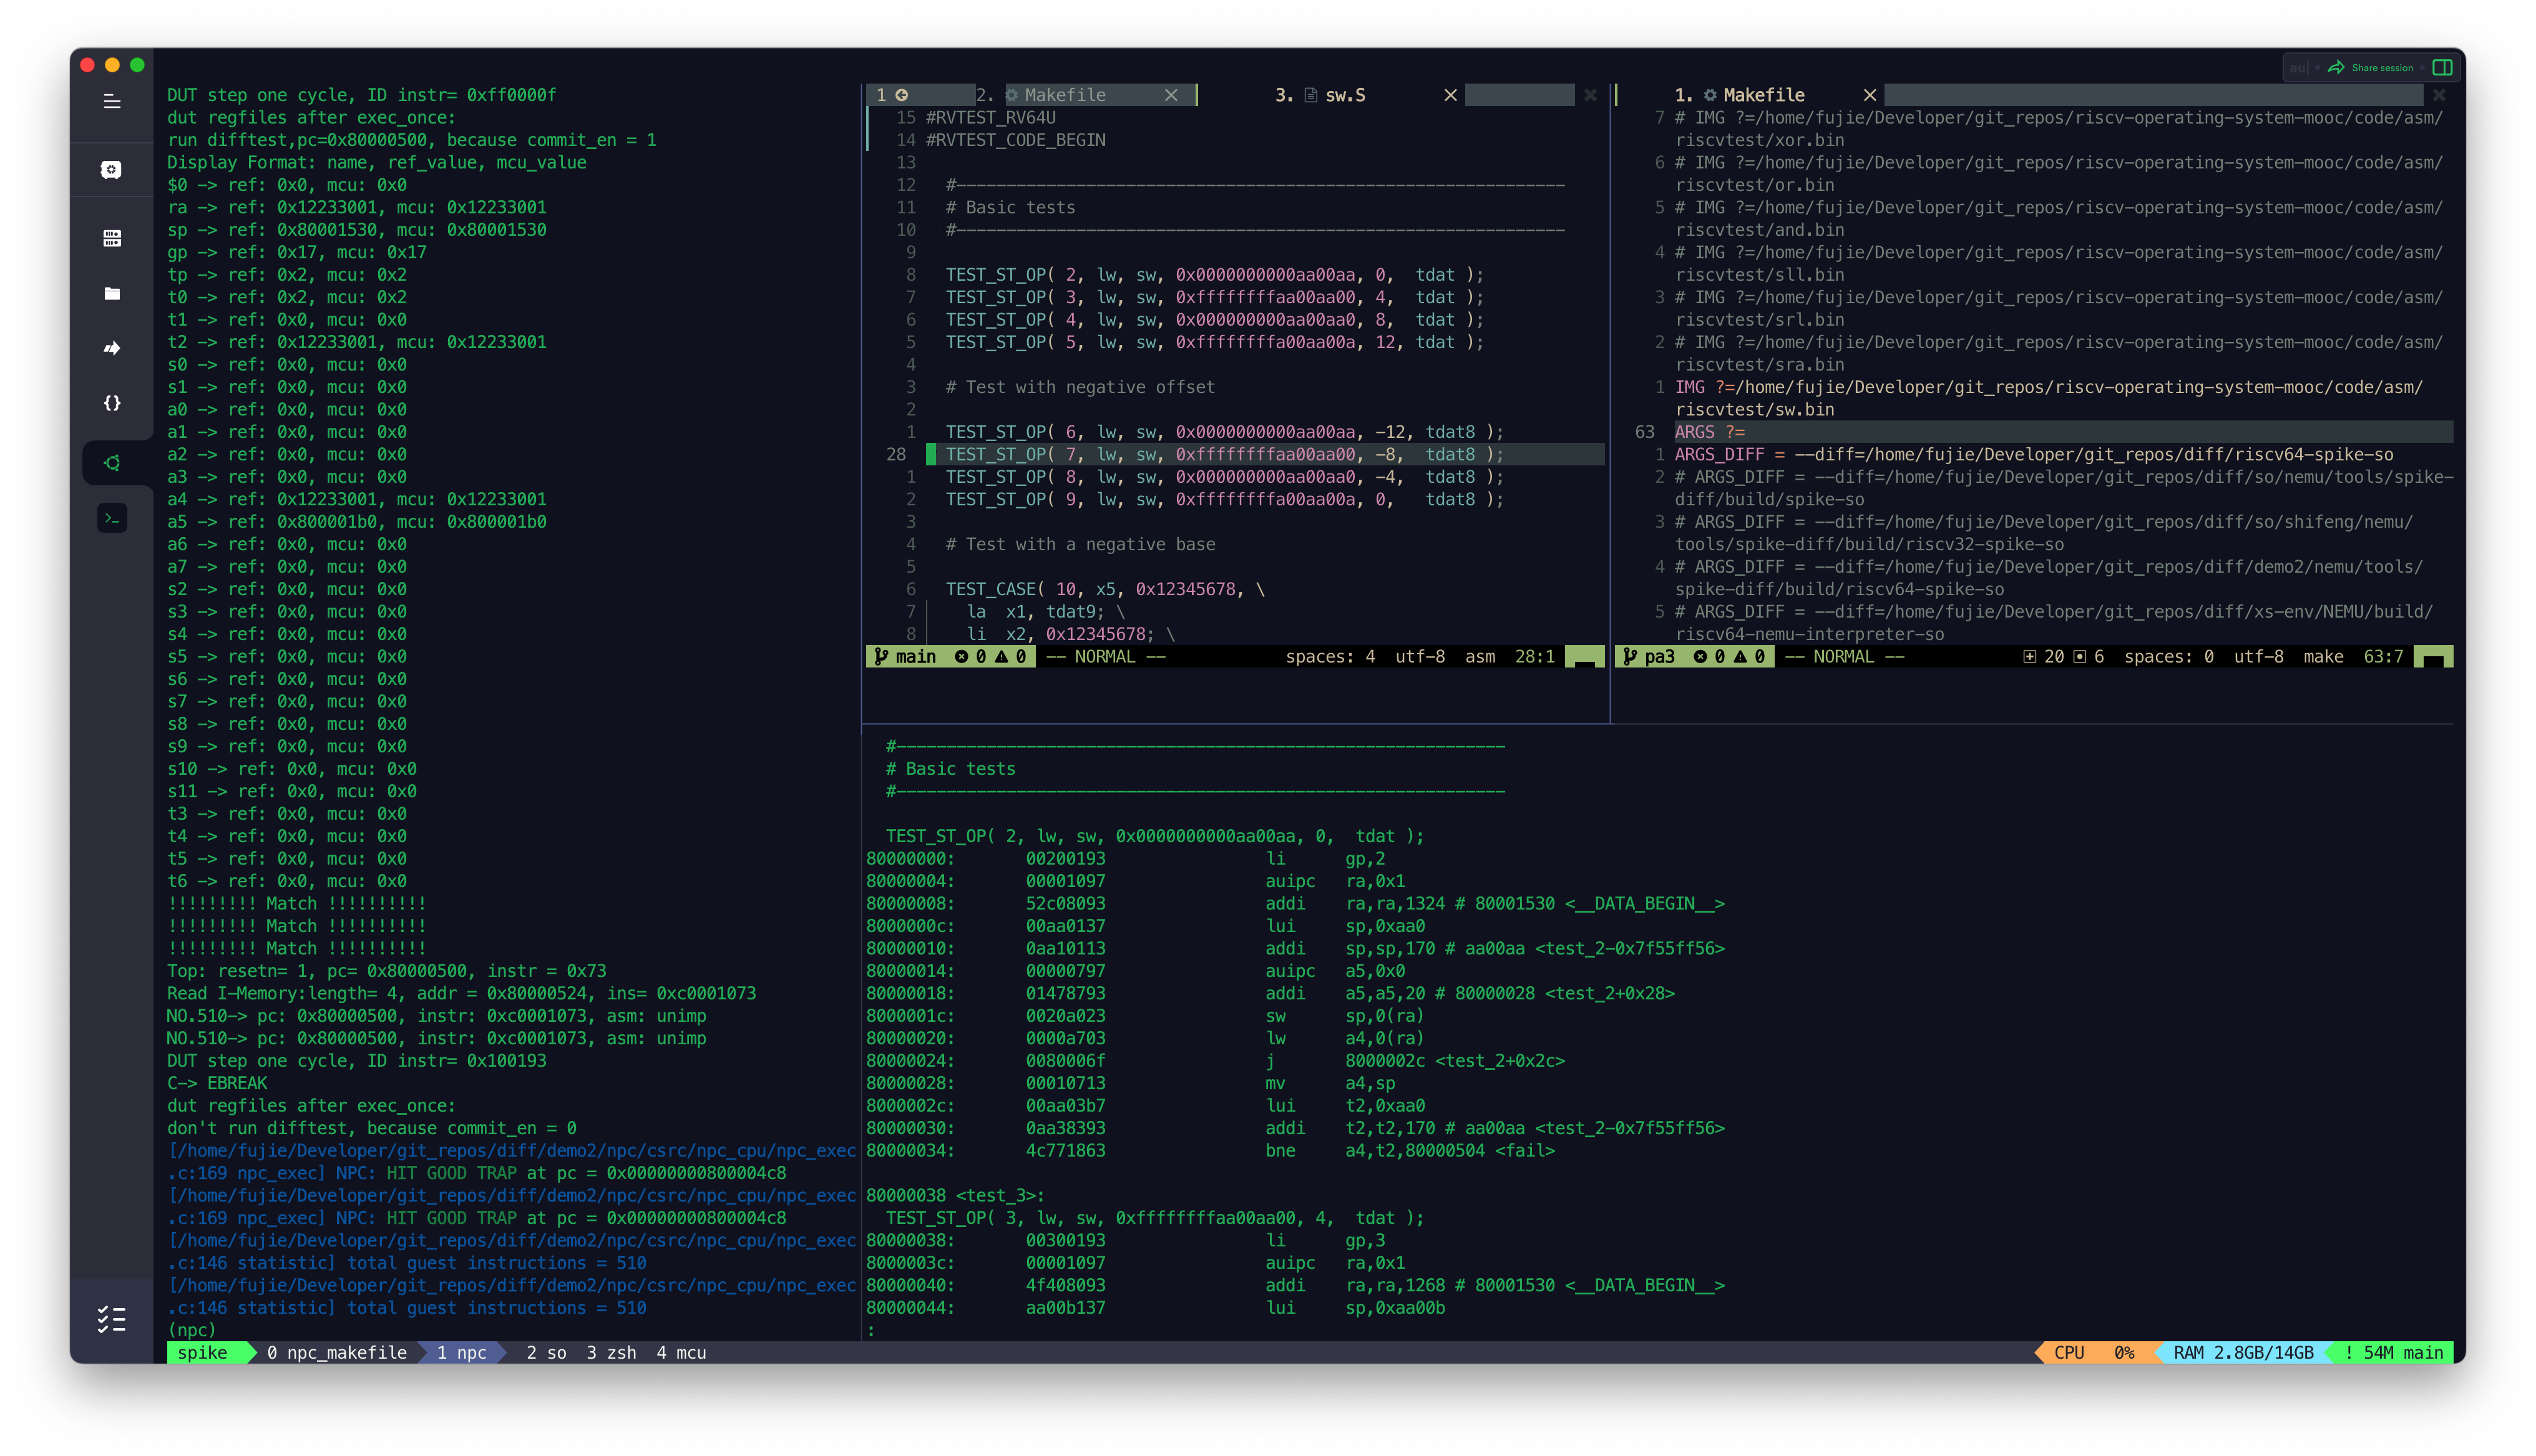Open the checklist icon at the sidebar bottom
The width and height of the screenshot is (2536, 1456).
112,1320
